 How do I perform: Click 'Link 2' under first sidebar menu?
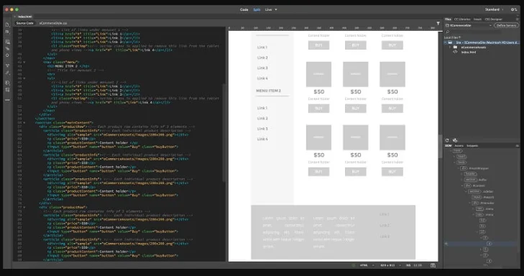pos(262,57)
